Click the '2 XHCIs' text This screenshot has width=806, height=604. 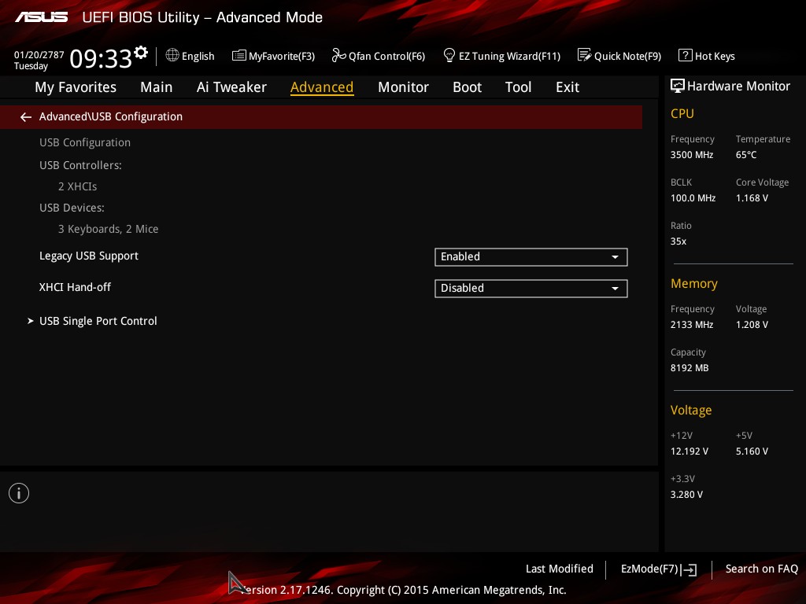(x=78, y=186)
